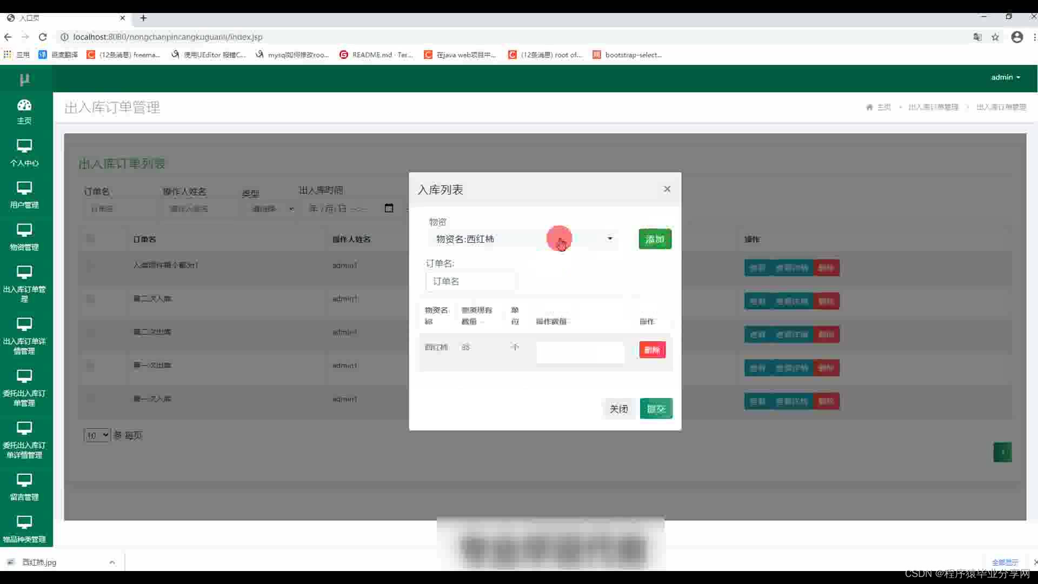Open 用户管理 monitor icon in sidebar
Viewport: 1038px width, 584px height.
pyautogui.click(x=24, y=188)
